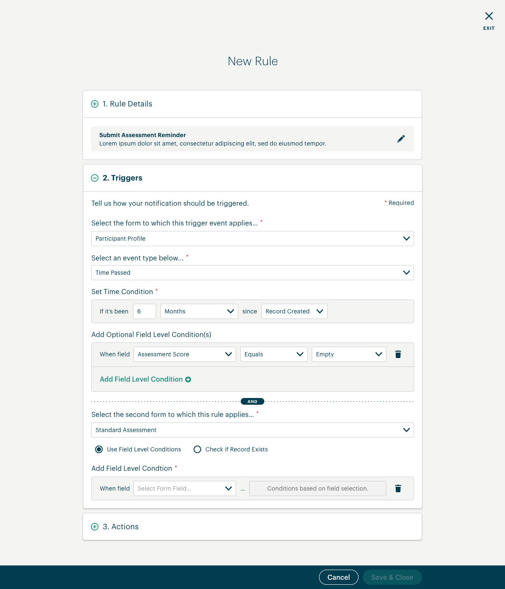Click plus icon next to Add Field Level Condition
Image resolution: width=505 pixels, height=589 pixels.
[188, 379]
